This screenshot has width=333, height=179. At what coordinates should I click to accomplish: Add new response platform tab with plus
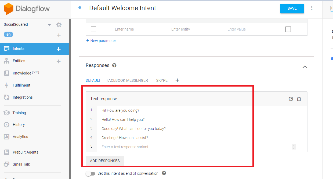177,80
